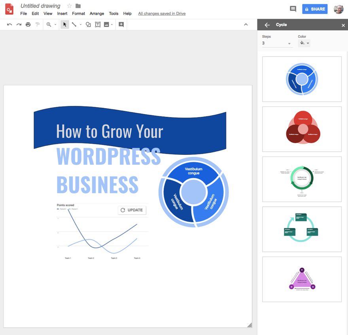Select the Zoom tool
This screenshot has height=335, width=348.
[x=47, y=24]
